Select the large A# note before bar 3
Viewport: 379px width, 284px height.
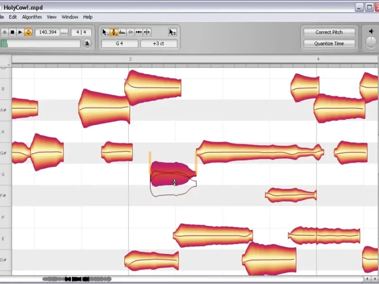point(104,108)
